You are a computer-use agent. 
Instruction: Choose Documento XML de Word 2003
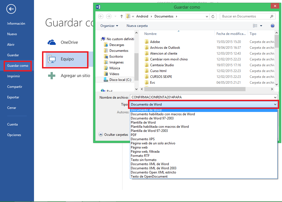[204, 168]
